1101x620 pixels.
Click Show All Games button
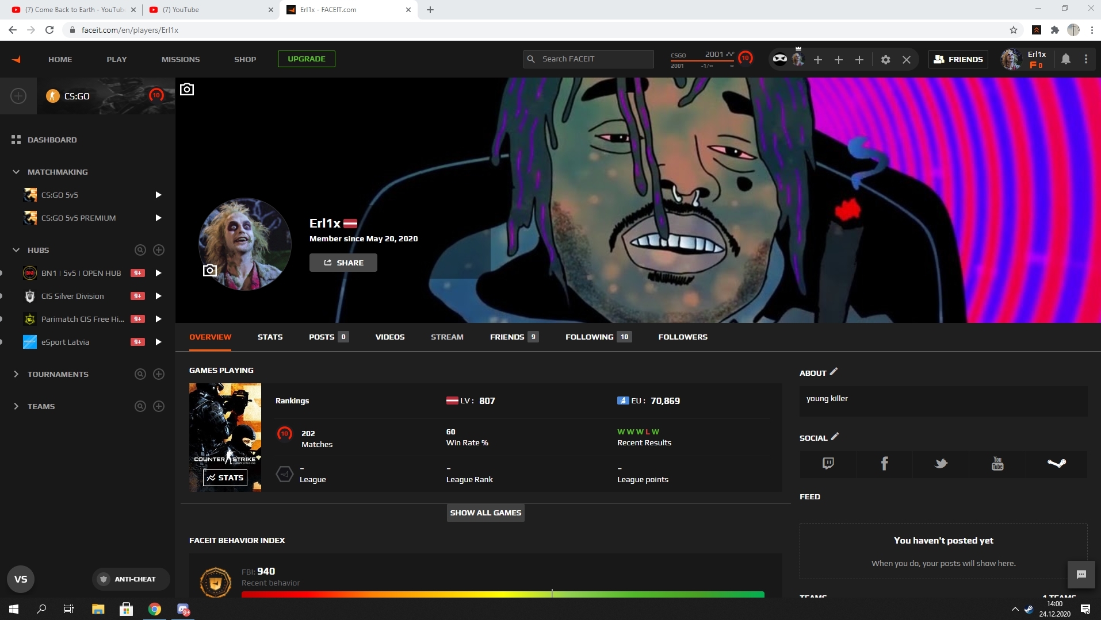point(485,513)
